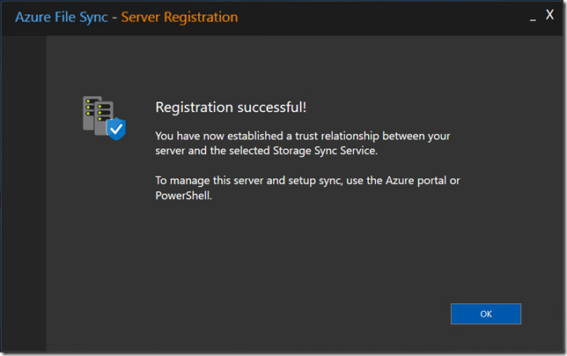567x356 pixels.
Task: Click the server shield checkmark icon
Action: [x=104, y=118]
